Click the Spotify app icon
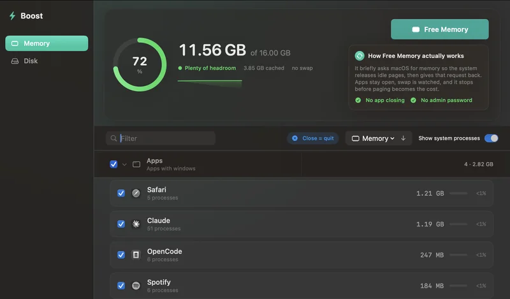This screenshot has width=510, height=299. pos(136,286)
